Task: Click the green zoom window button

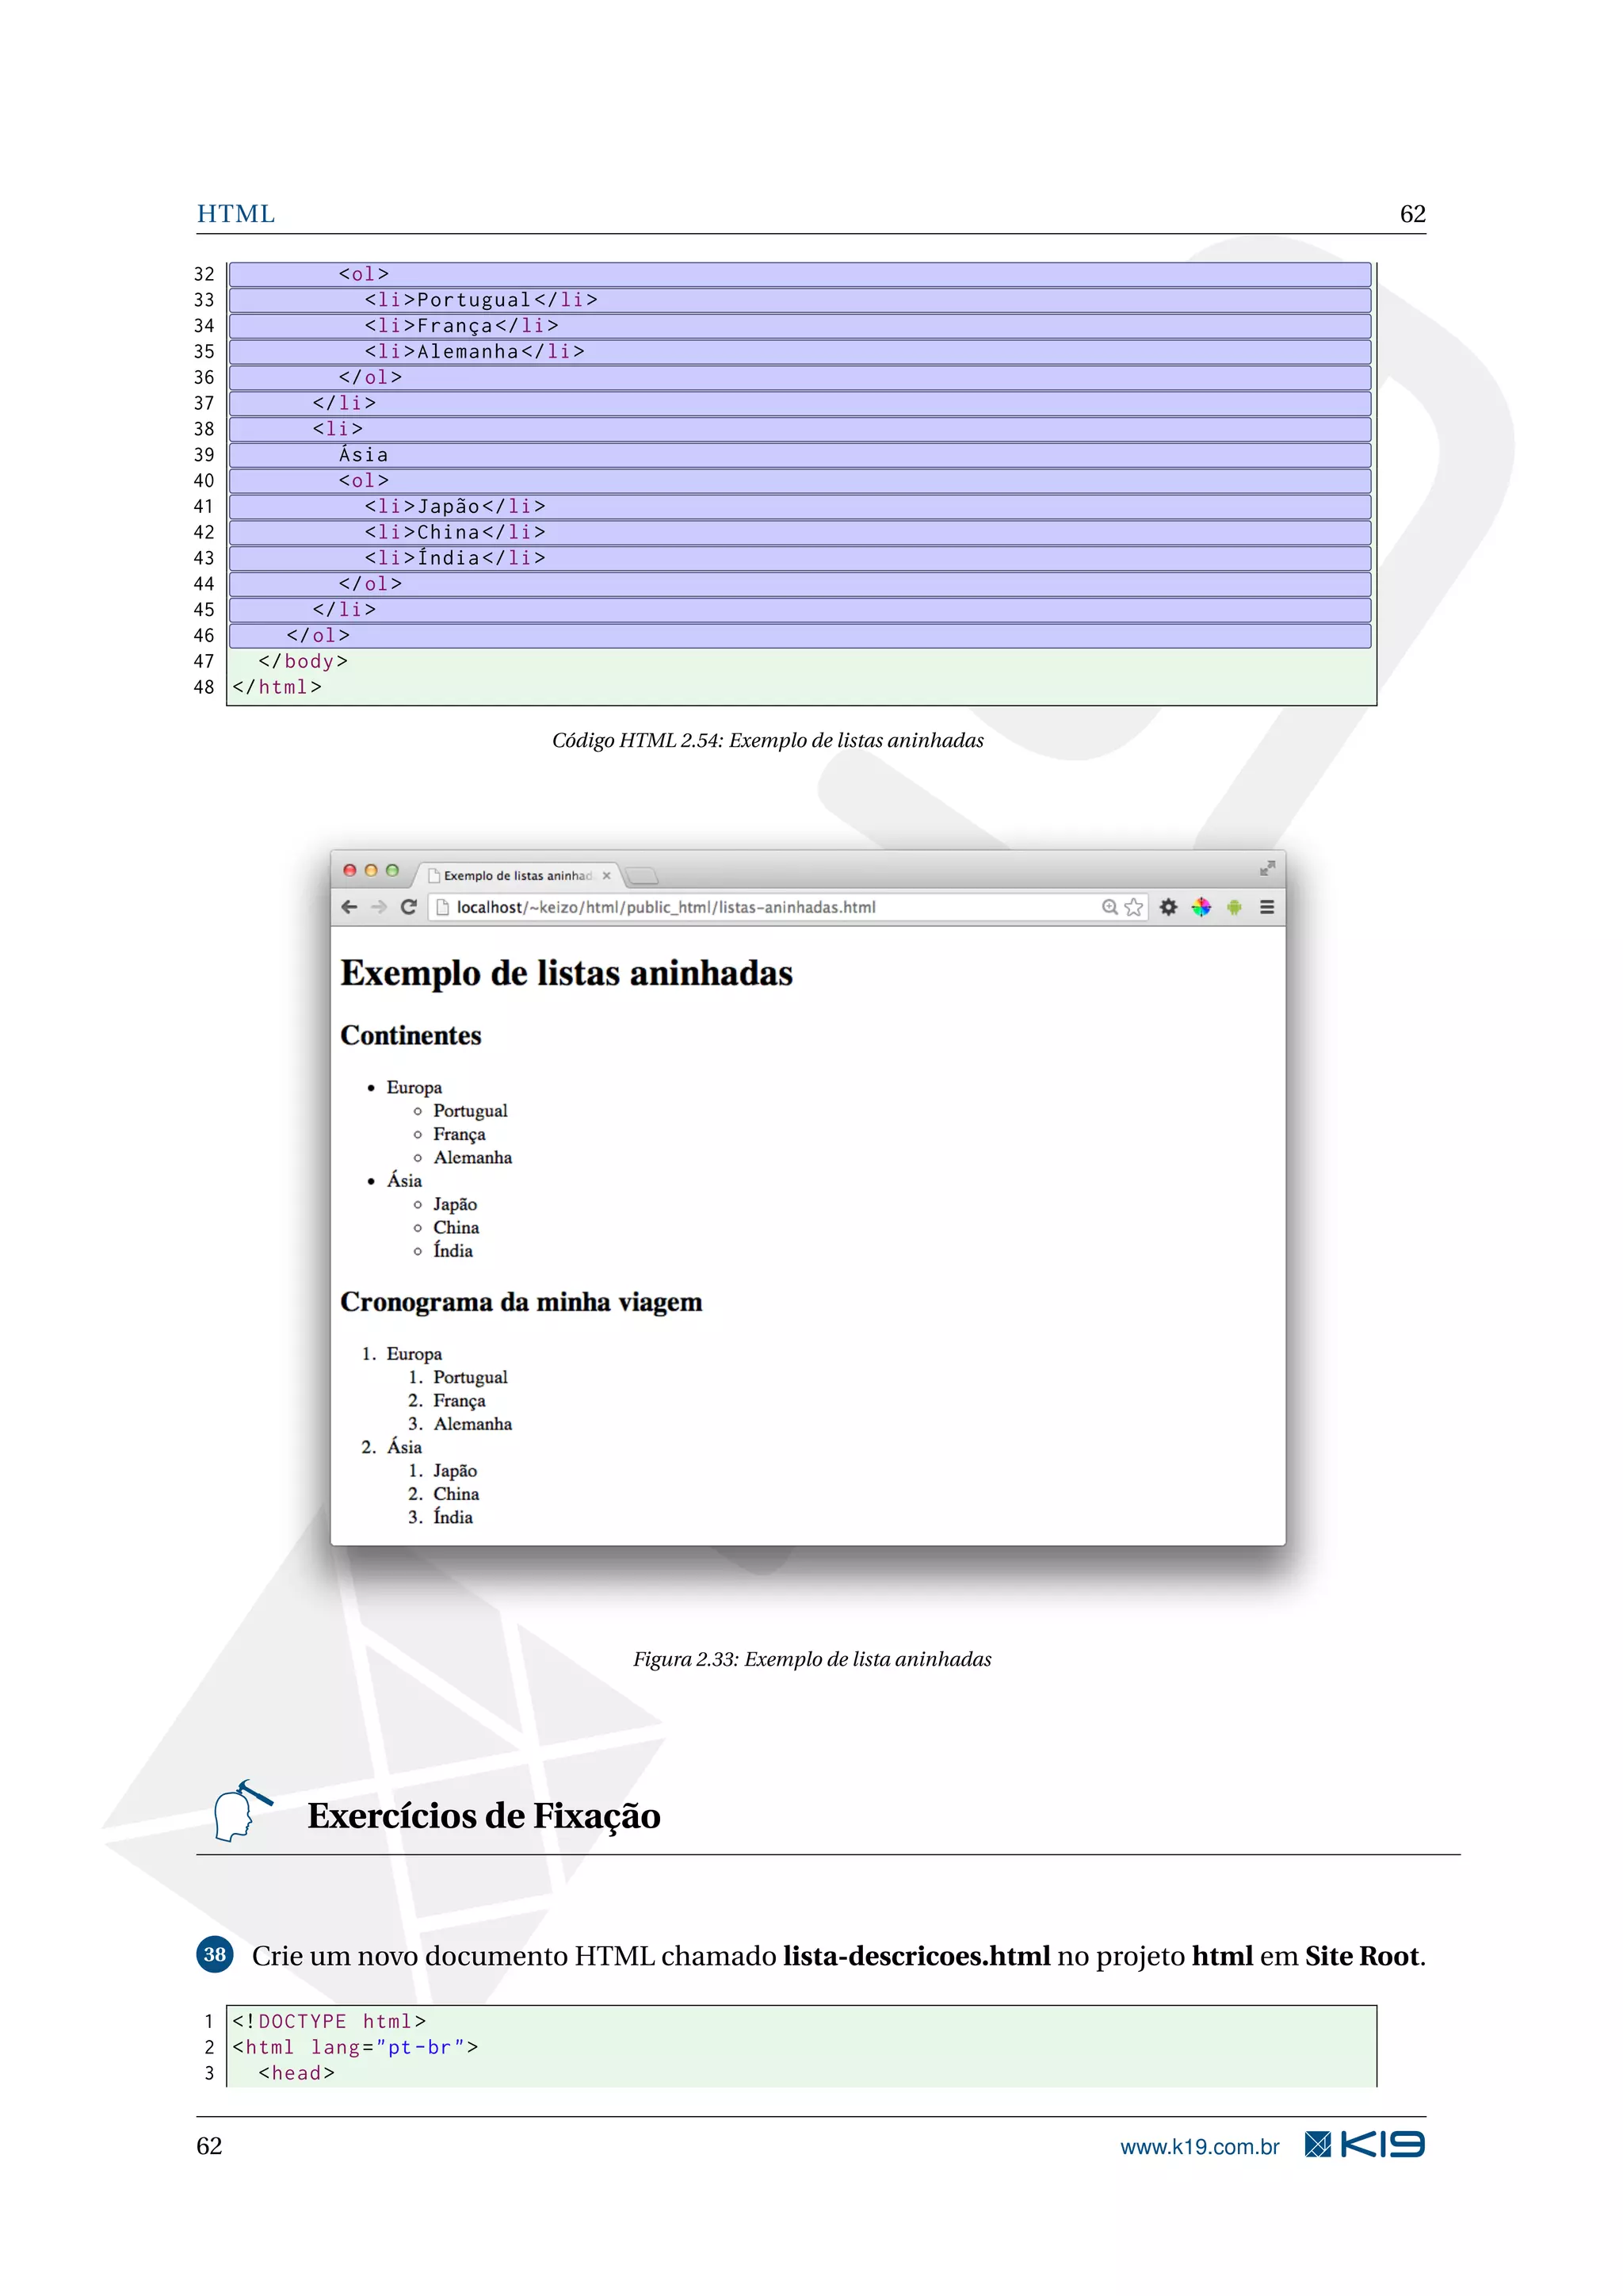Action: click(393, 870)
